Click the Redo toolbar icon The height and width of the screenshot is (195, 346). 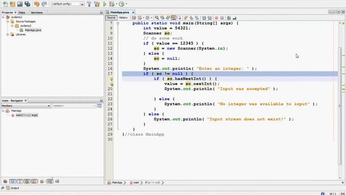pyautogui.click(x=44, y=4)
